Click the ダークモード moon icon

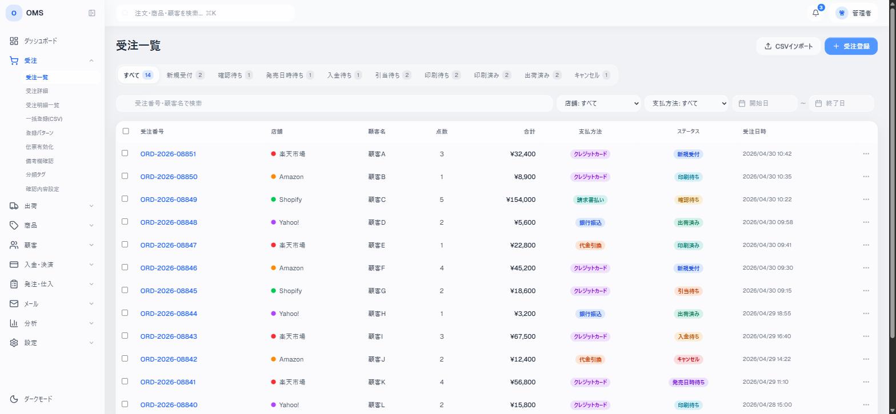[14, 399]
